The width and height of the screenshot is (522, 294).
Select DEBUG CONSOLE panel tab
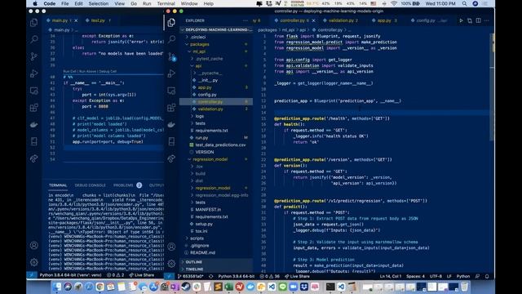click(90, 185)
